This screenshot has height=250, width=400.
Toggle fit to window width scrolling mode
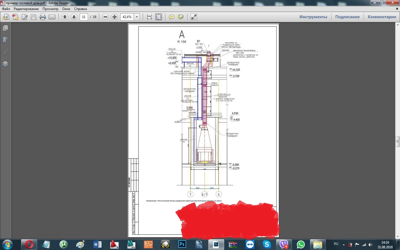(x=149, y=17)
